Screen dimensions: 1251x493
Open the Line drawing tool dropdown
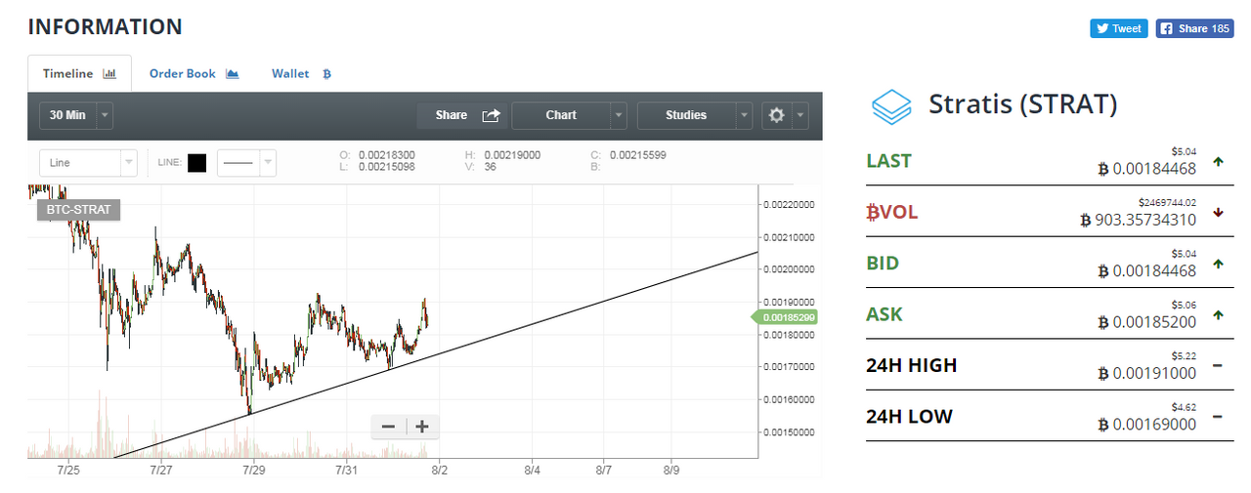[x=88, y=163]
